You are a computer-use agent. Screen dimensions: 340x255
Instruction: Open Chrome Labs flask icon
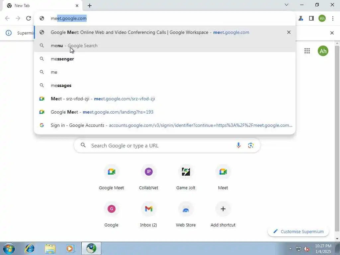coord(301,19)
